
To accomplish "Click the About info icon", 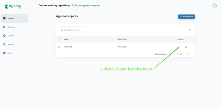I will [x=4, y=53].
